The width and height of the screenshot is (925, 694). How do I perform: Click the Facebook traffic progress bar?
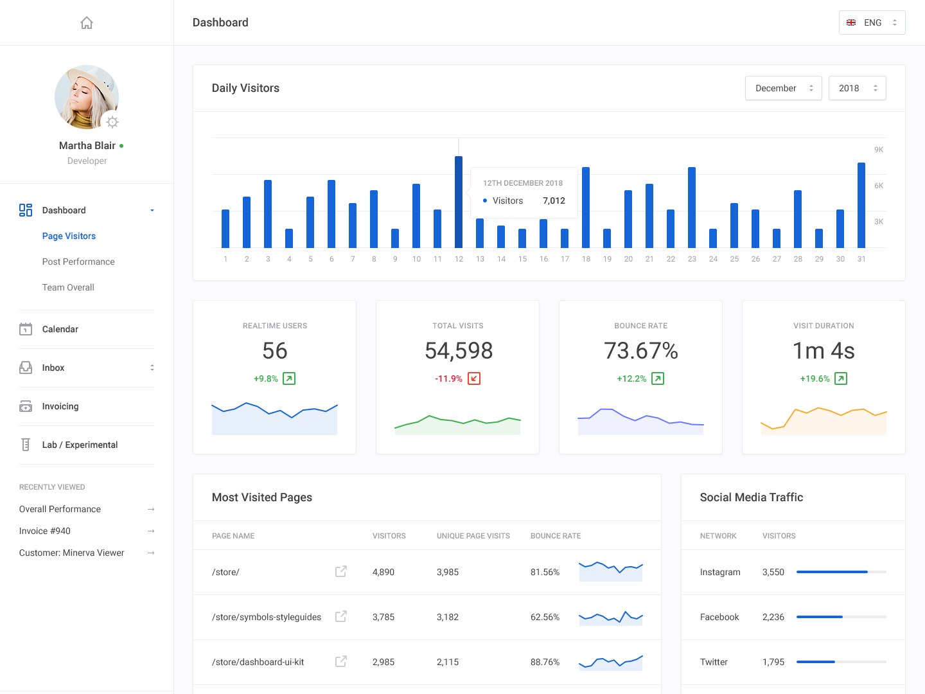tap(841, 617)
